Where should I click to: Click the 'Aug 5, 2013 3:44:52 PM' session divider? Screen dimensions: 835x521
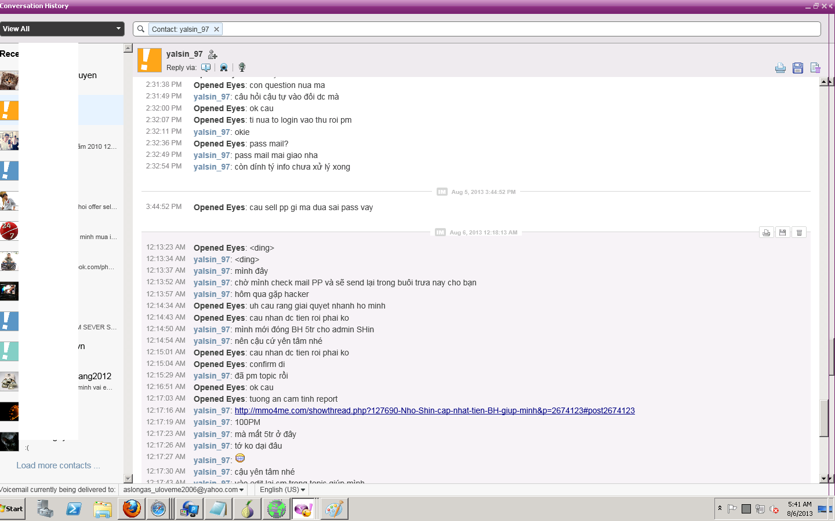(x=476, y=192)
